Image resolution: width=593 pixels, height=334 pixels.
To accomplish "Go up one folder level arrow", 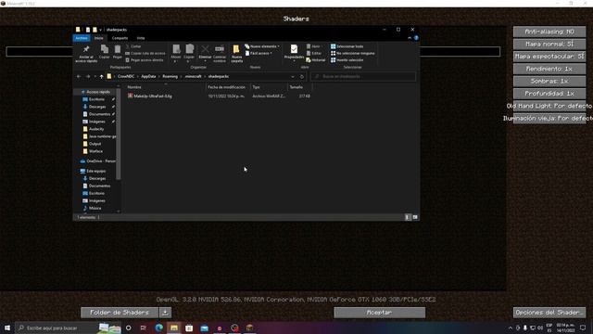I will coord(101,76).
